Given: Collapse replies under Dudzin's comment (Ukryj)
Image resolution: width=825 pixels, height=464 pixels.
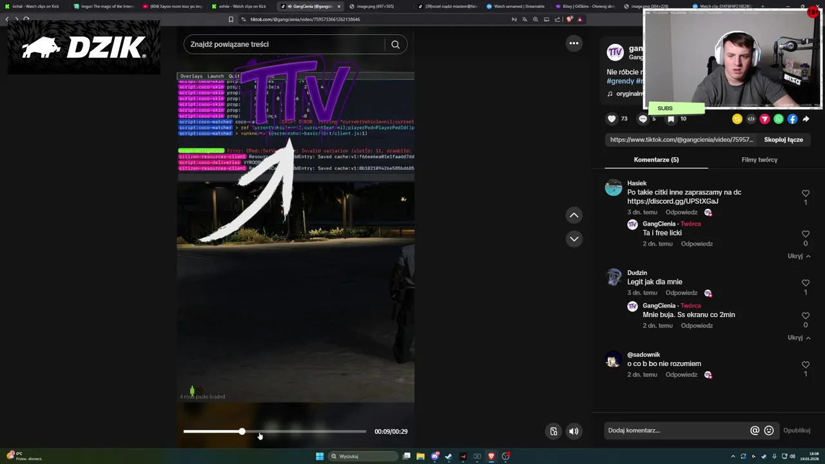Looking at the screenshot, I should tap(799, 338).
